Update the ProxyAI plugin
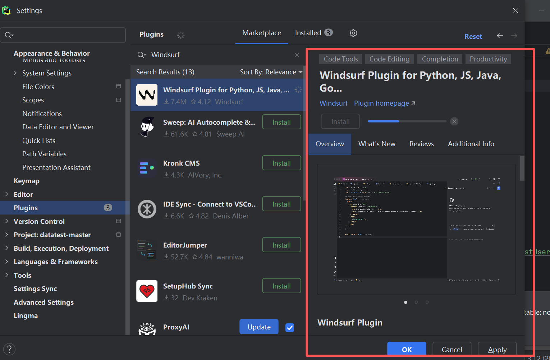Screen dimensions: 550x360 259,327
